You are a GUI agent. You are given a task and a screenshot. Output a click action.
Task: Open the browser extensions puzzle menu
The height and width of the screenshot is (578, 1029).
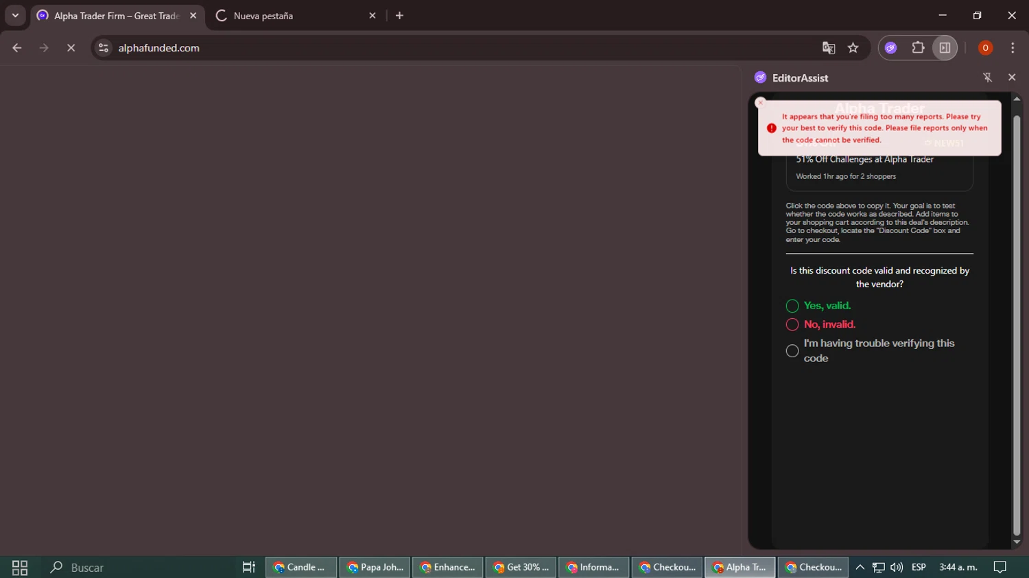[x=918, y=48]
